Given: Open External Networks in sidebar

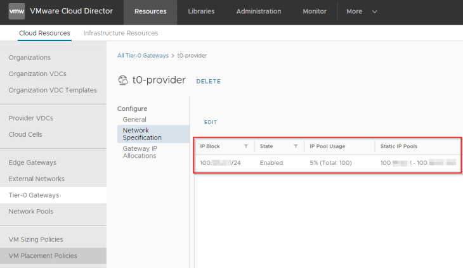Looking at the screenshot, I should pos(36,179).
